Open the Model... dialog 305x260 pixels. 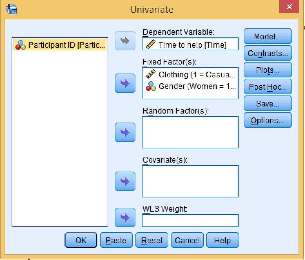click(x=268, y=36)
